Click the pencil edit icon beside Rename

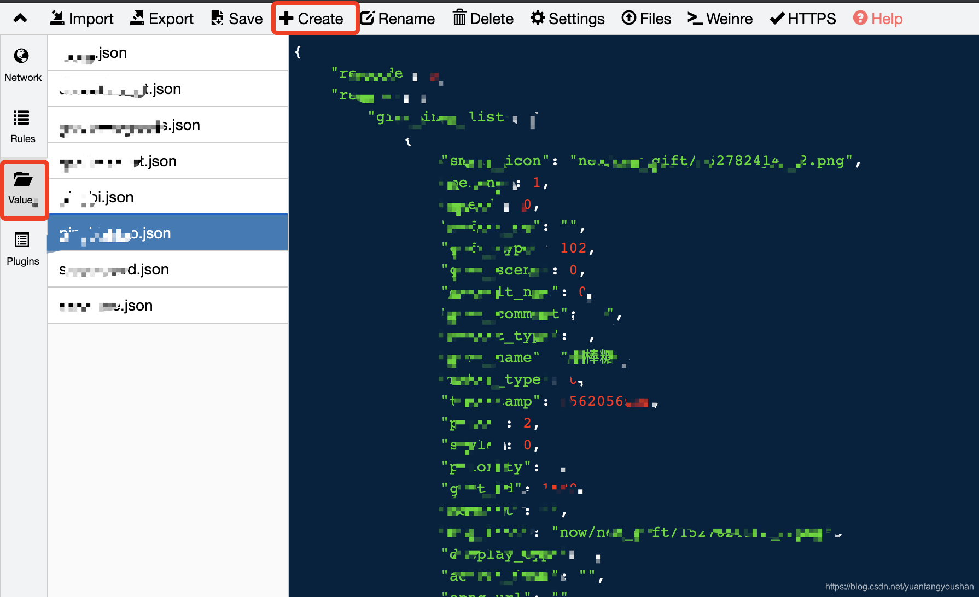click(367, 18)
